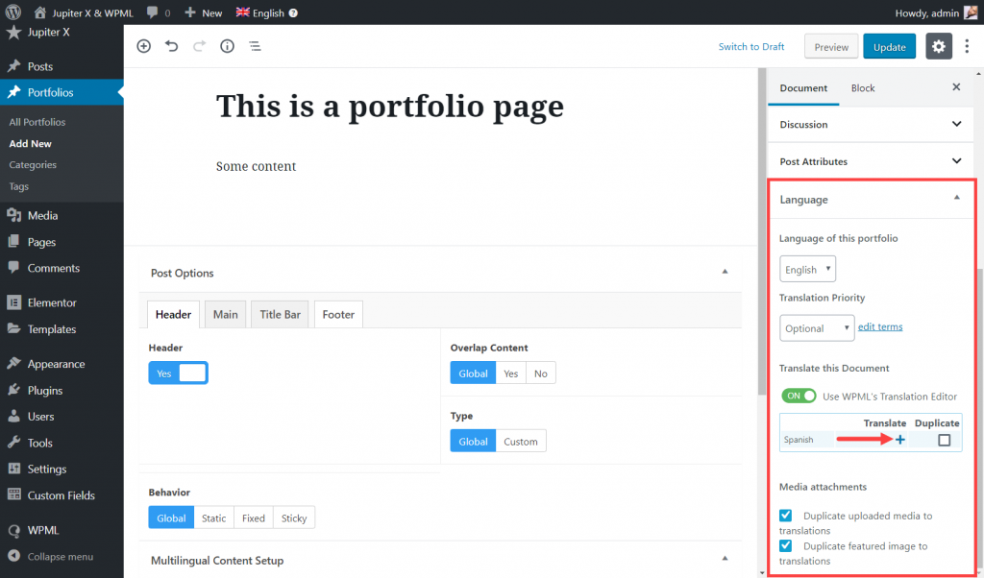Toggle the Header Yes switch
The width and height of the screenshot is (984, 578).
178,373
